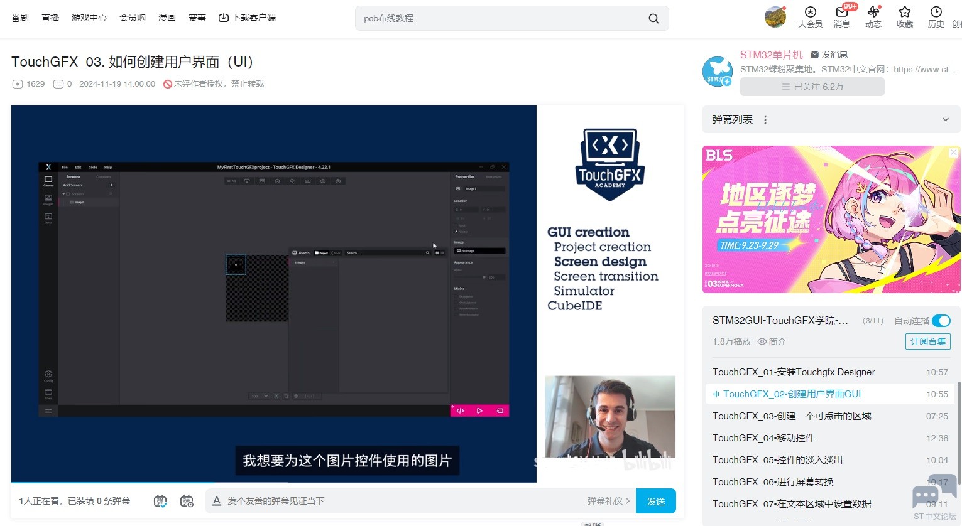
Task: Click the 发送 send button
Action: [655, 501]
